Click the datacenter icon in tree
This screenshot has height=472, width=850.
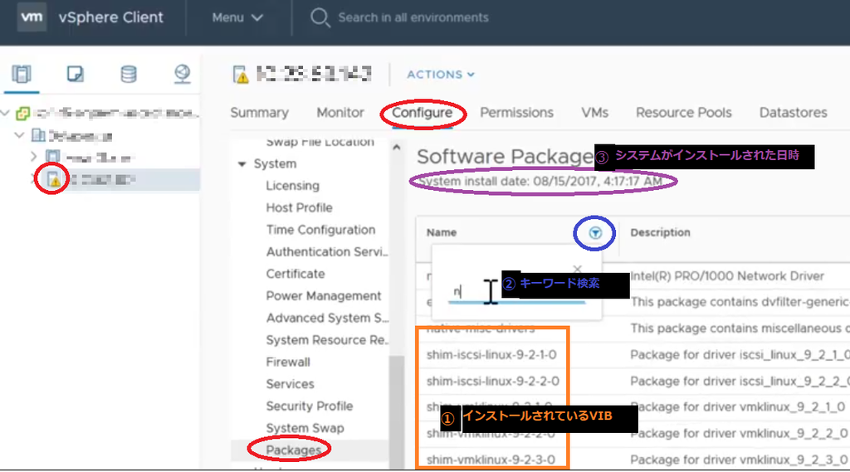38,135
